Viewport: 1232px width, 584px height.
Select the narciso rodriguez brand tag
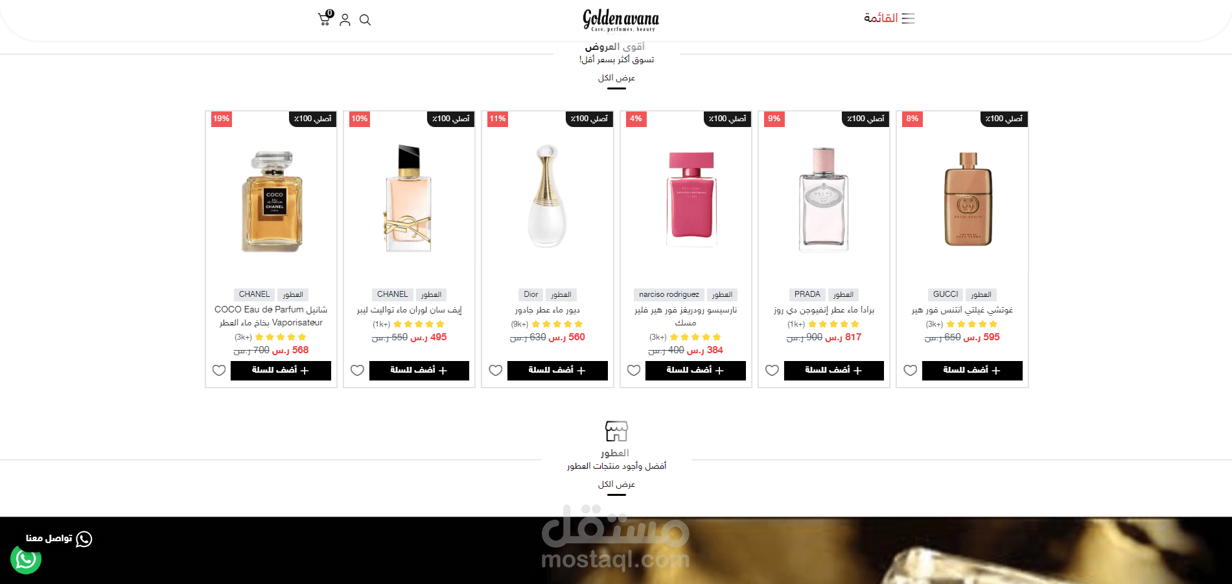pyautogui.click(x=669, y=294)
